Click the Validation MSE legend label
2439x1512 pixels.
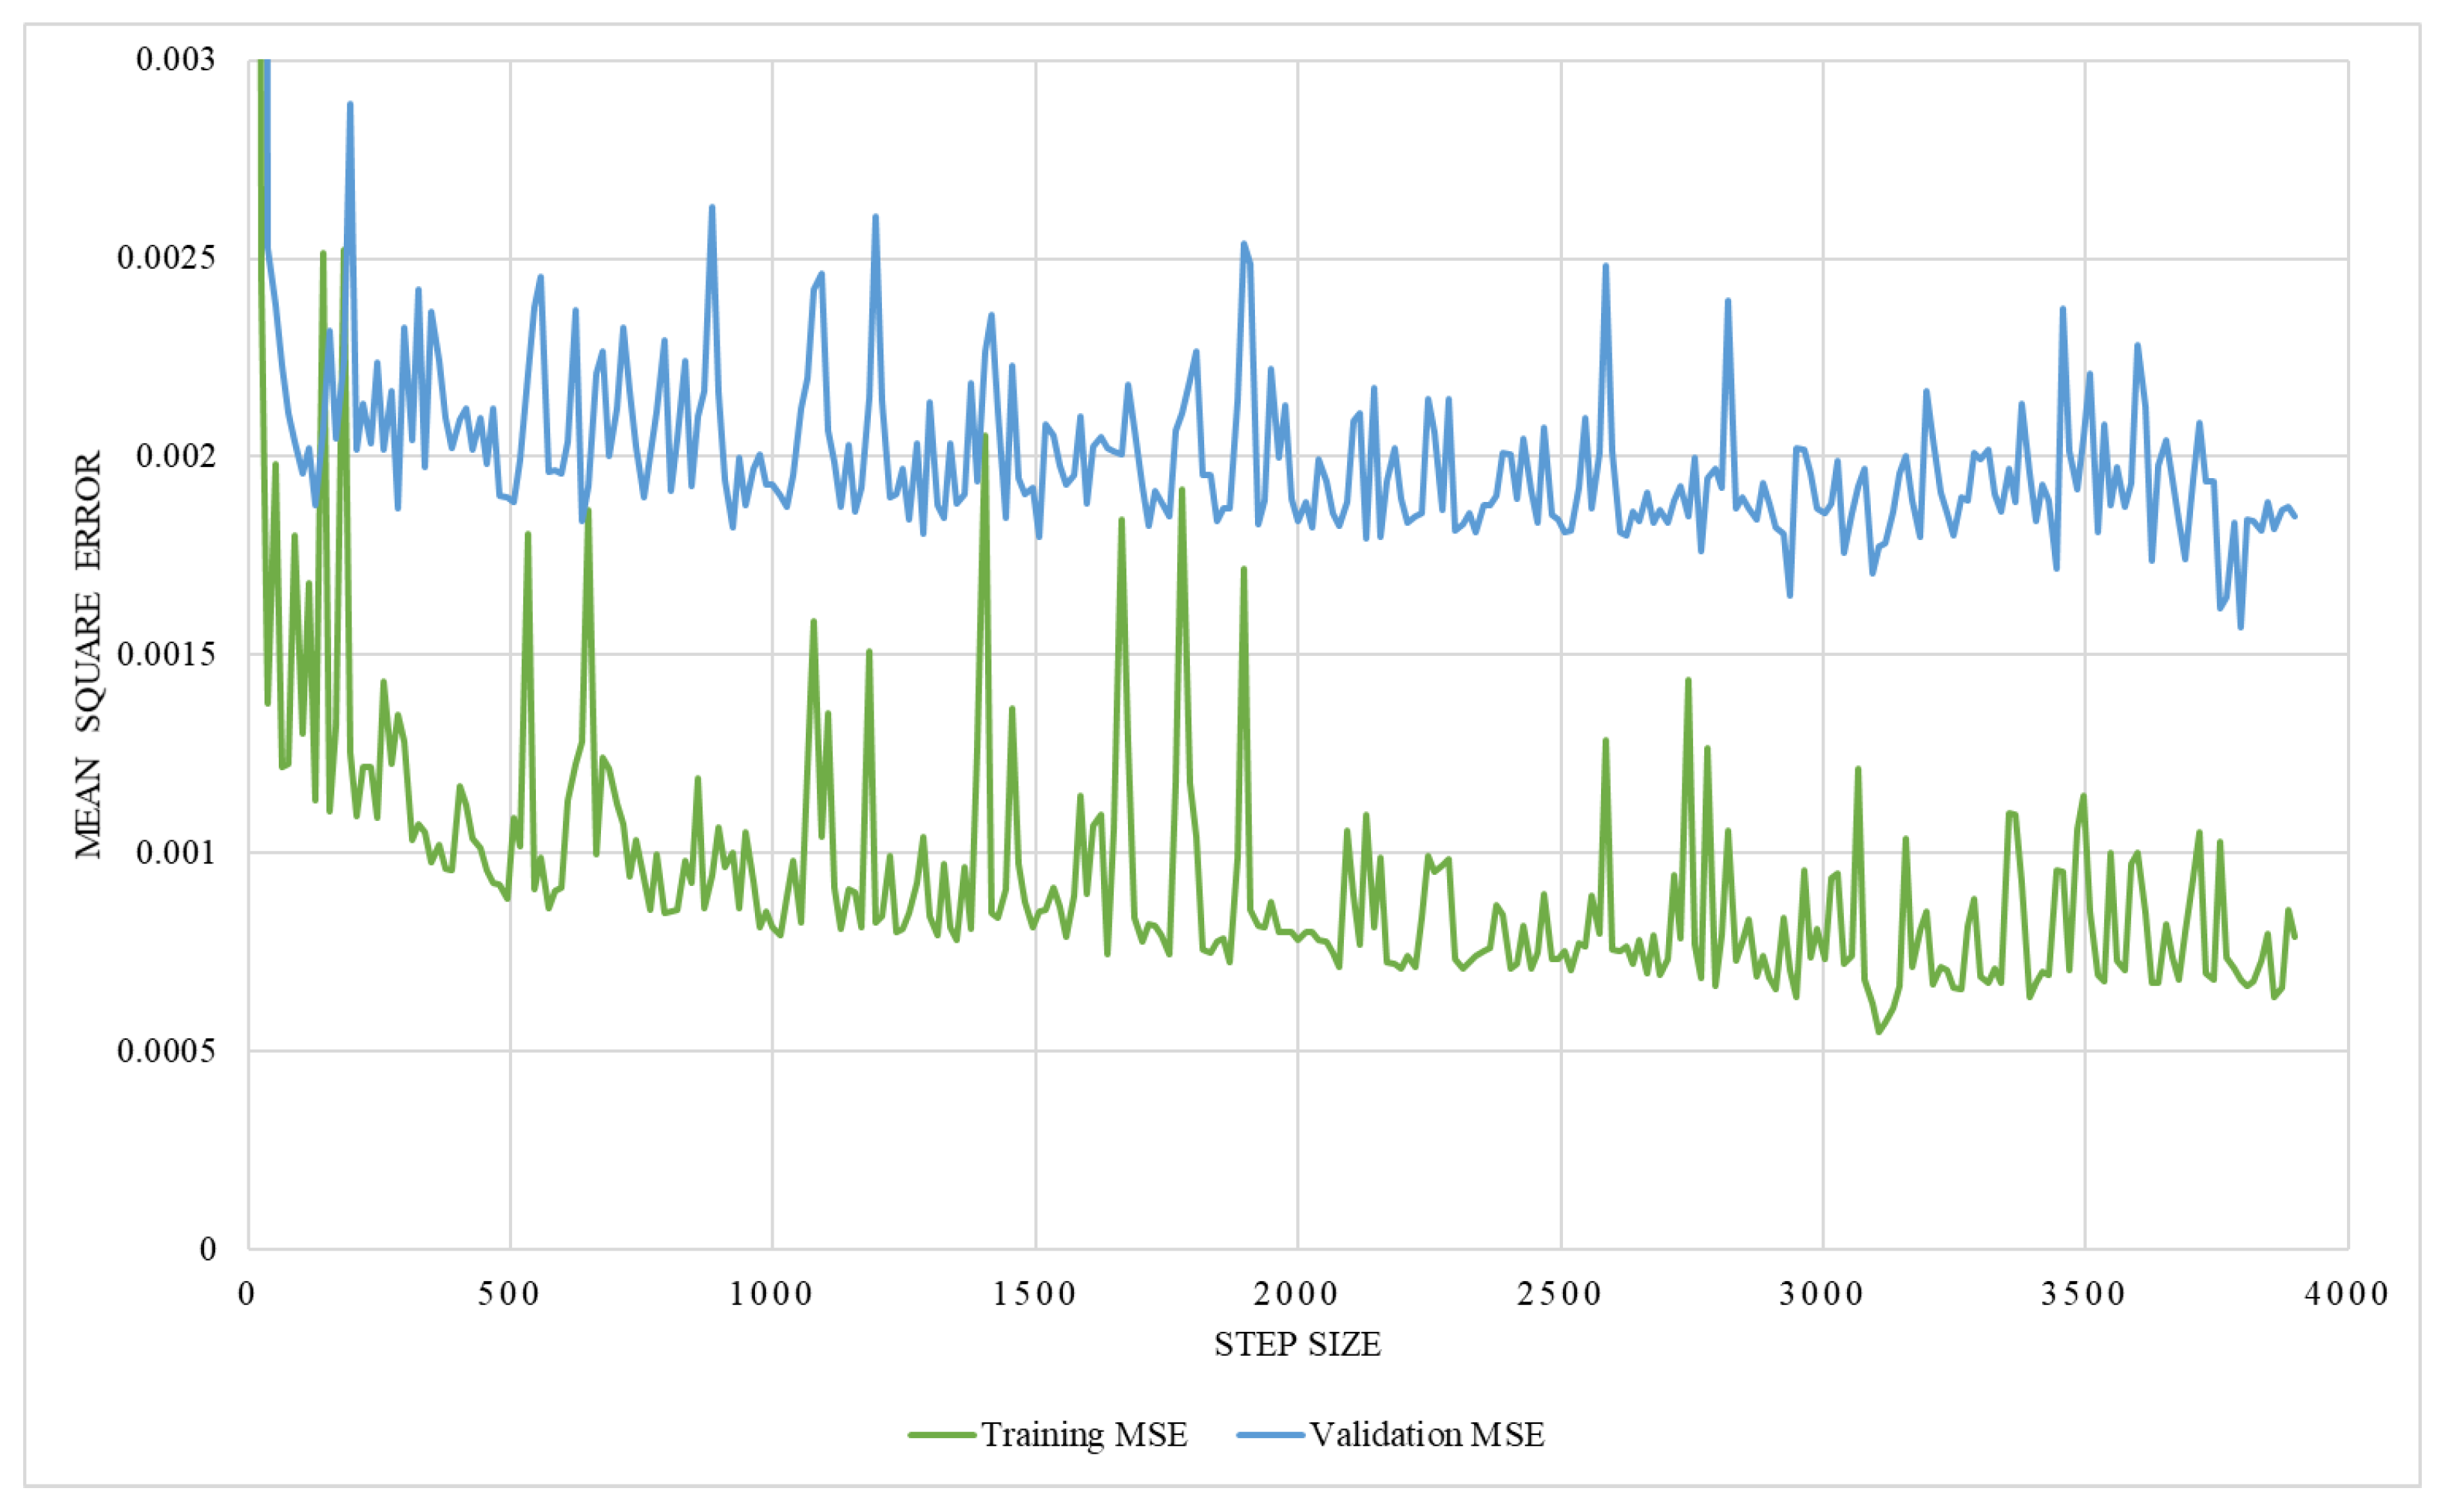point(1427,1435)
